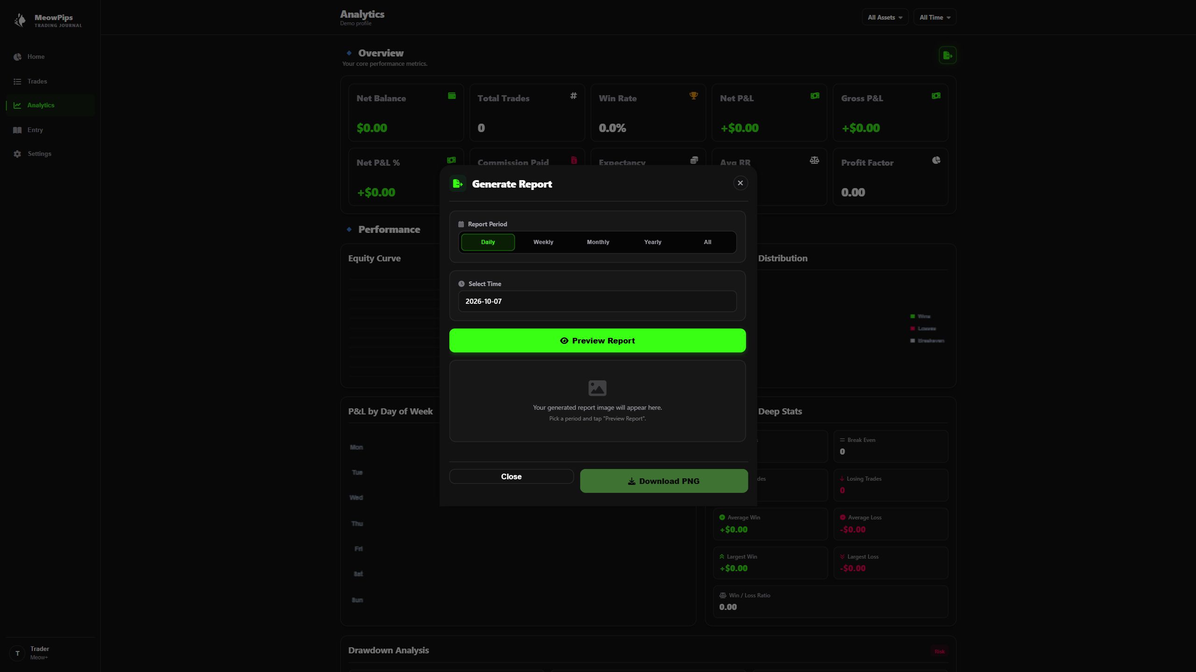This screenshot has height=672, width=1196.
Task: Click the Net P&L % money icon
Action: [x=451, y=160]
